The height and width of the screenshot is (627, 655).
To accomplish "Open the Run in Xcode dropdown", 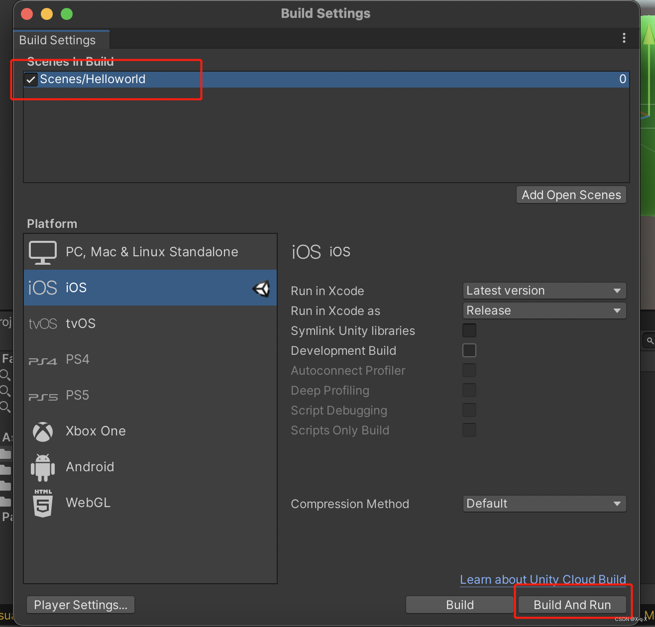I will click(x=545, y=291).
